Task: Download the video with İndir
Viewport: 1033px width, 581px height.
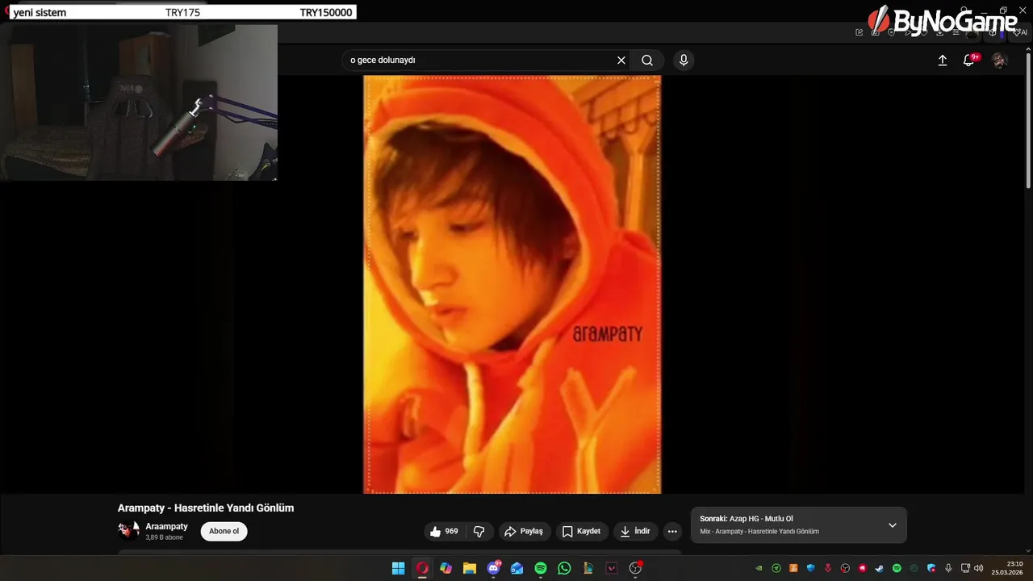Action: coord(635,531)
